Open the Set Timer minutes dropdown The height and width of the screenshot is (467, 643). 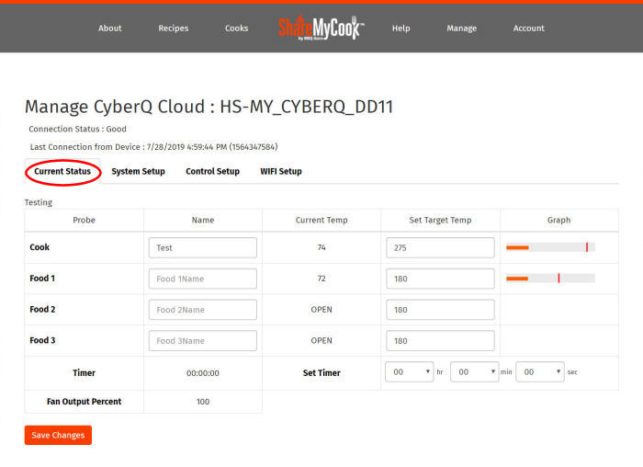475,371
